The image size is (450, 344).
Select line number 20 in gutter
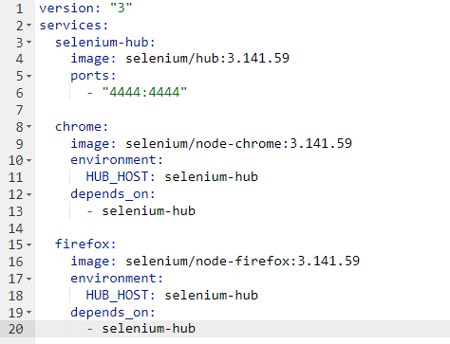click(x=16, y=329)
